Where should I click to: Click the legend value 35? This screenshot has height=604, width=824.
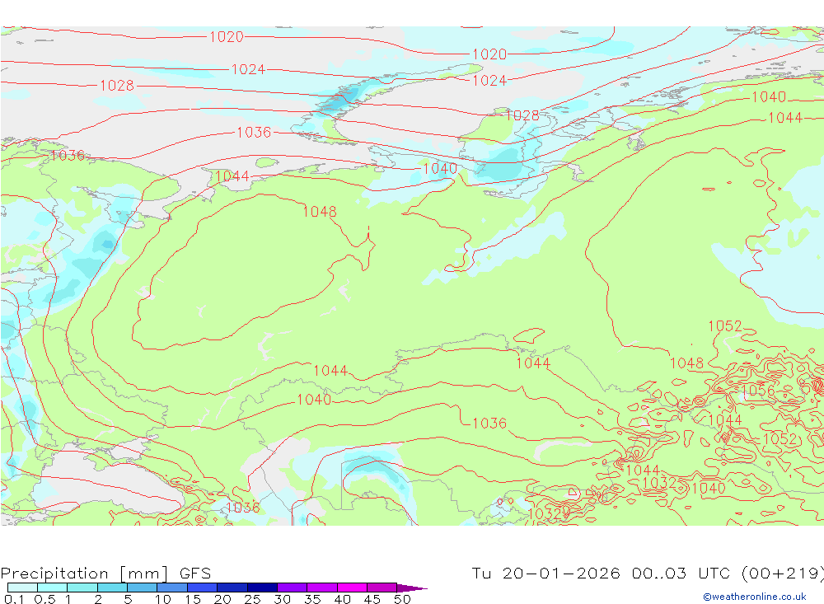[x=312, y=599]
